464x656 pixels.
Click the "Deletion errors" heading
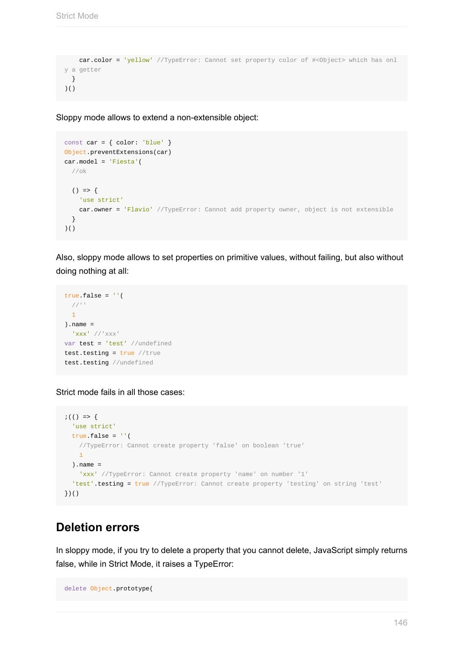click(97, 527)
